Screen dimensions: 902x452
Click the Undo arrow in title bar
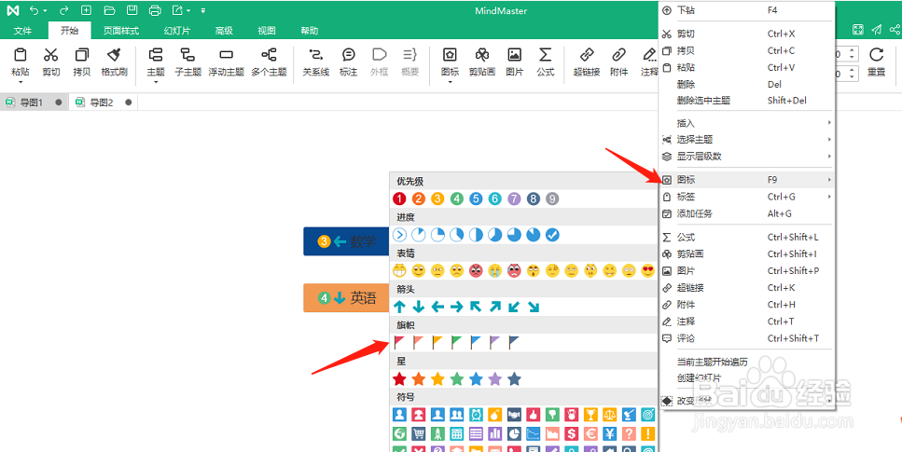[35, 10]
